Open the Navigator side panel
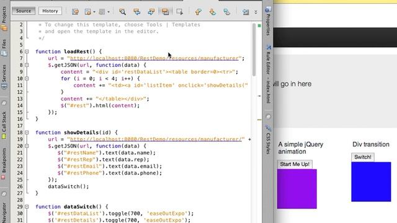This screenshot has height=223, width=397. (4, 212)
